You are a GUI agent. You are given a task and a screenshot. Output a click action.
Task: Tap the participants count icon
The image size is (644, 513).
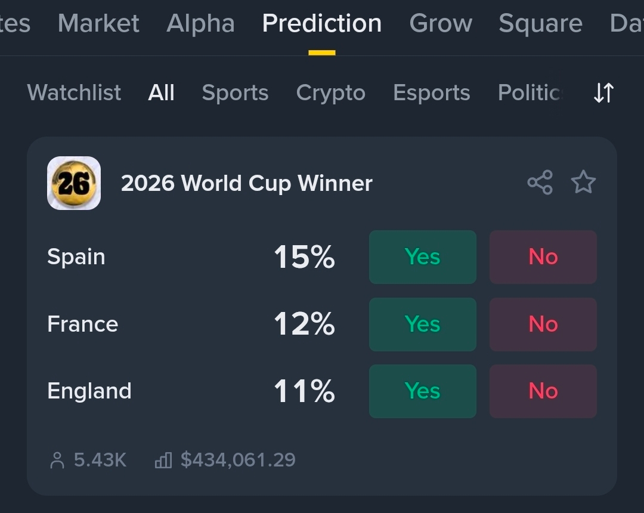57,461
